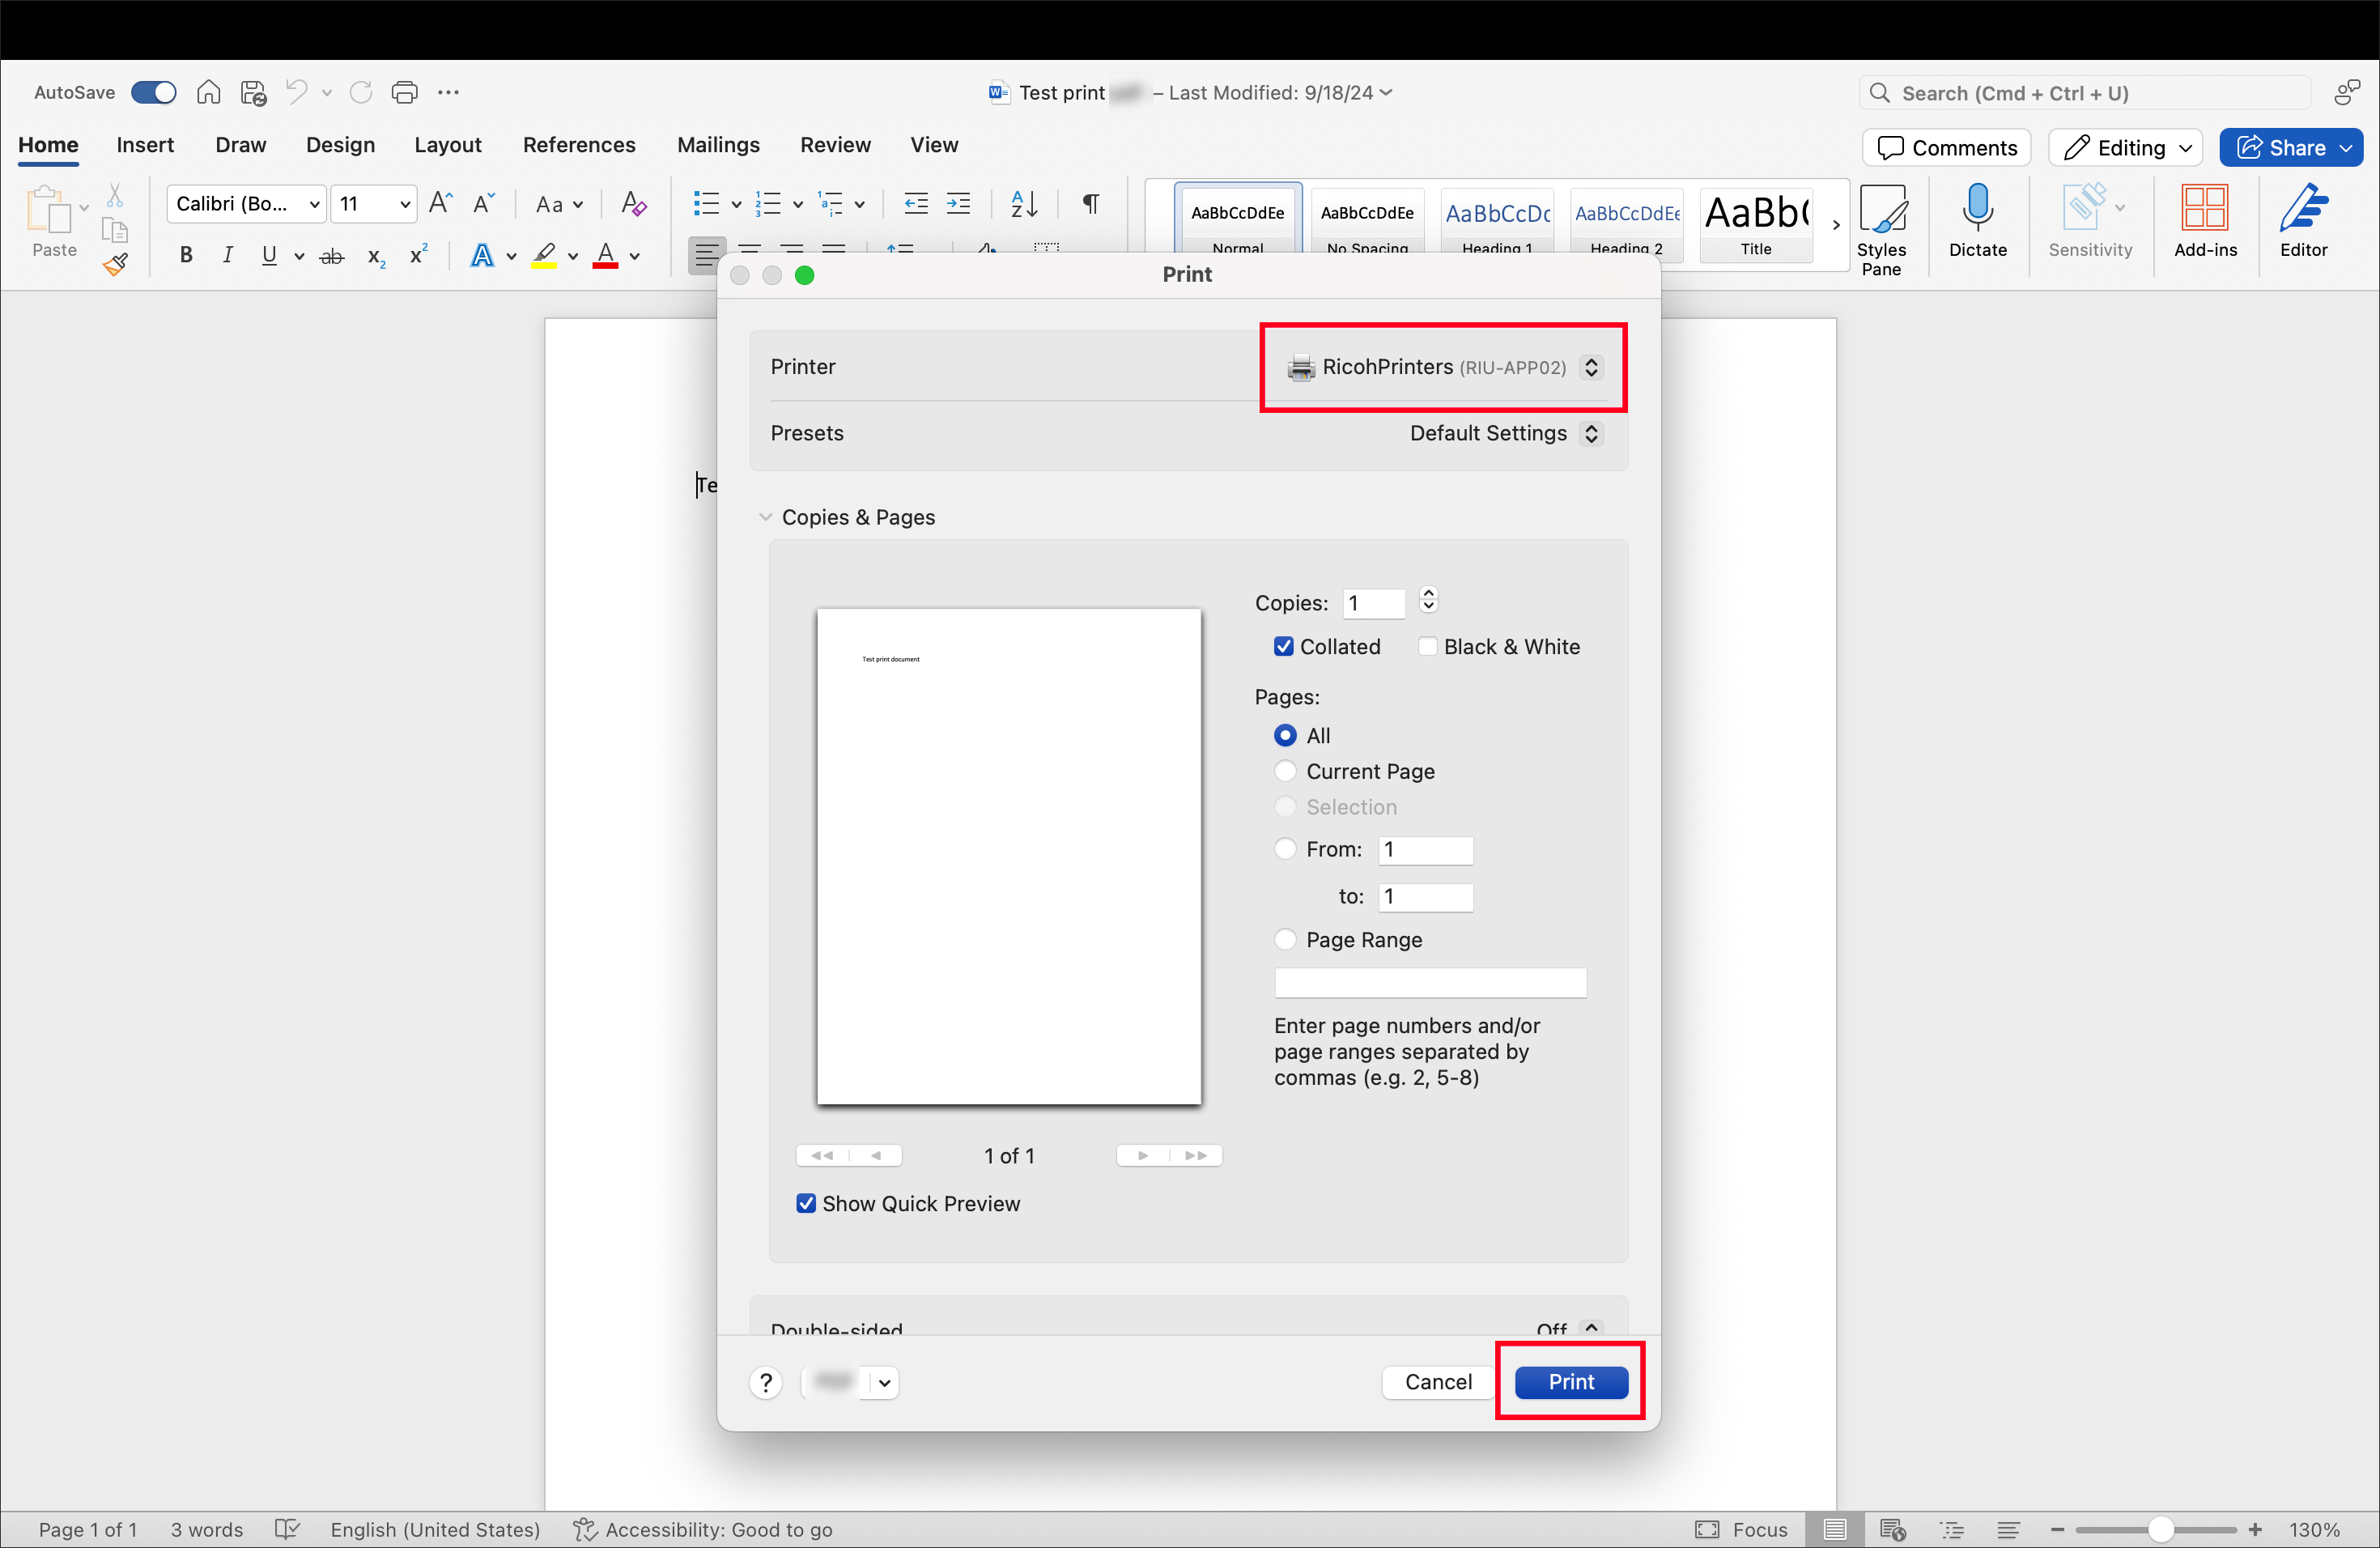Apply strikethrough formatting
This screenshot has height=1548, width=2380.
tap(332, 255)
